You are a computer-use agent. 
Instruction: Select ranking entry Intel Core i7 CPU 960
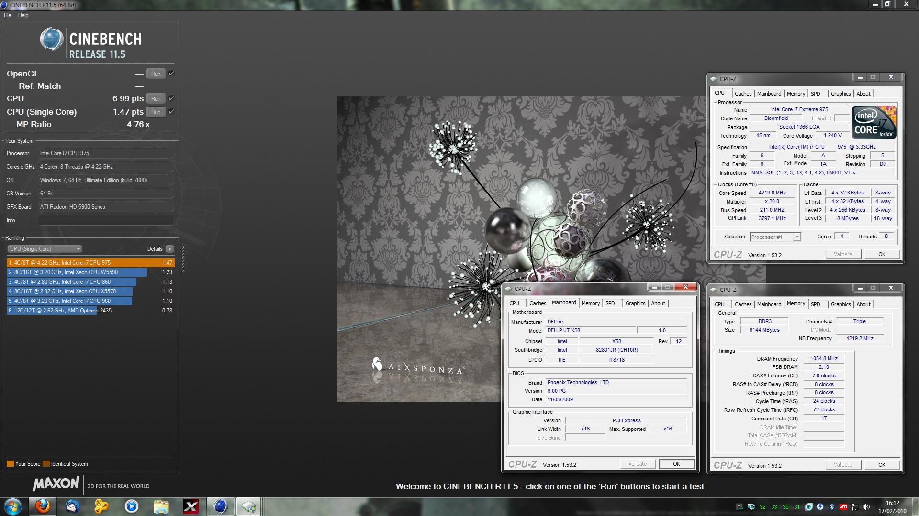(x=90, y=301)
